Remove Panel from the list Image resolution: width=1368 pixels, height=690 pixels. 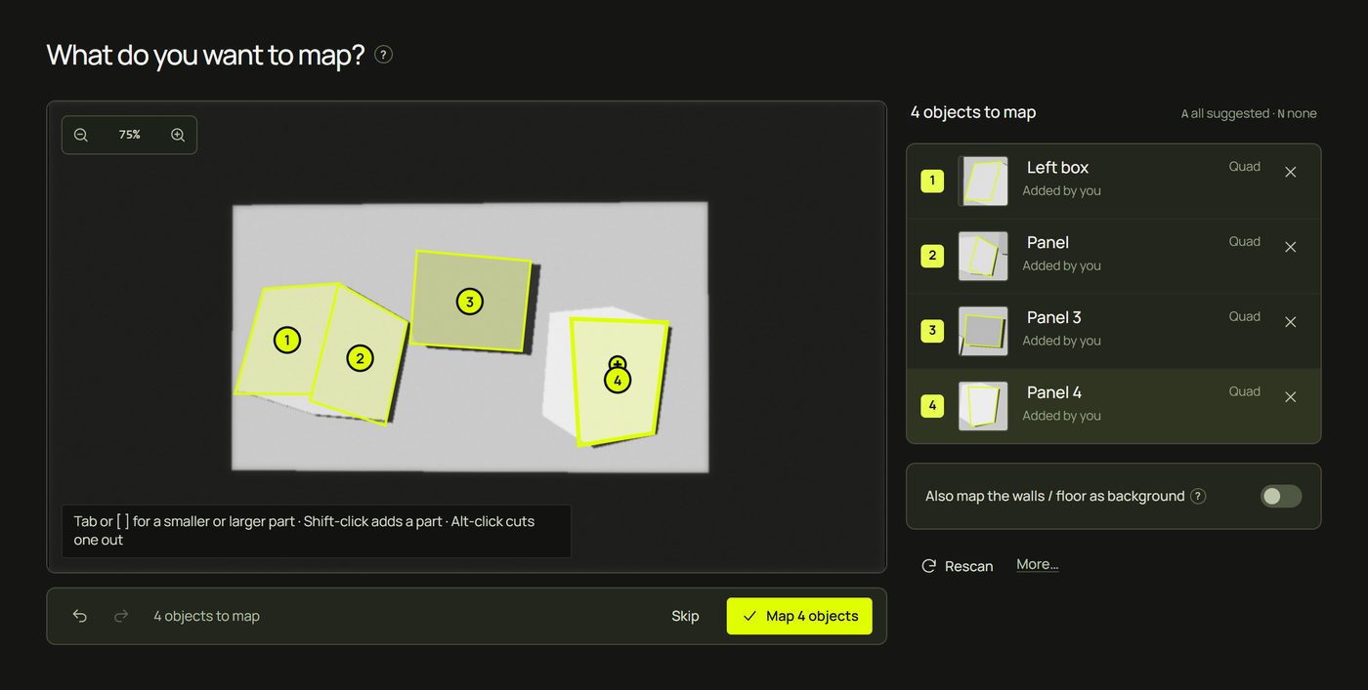click(1290, 247)
